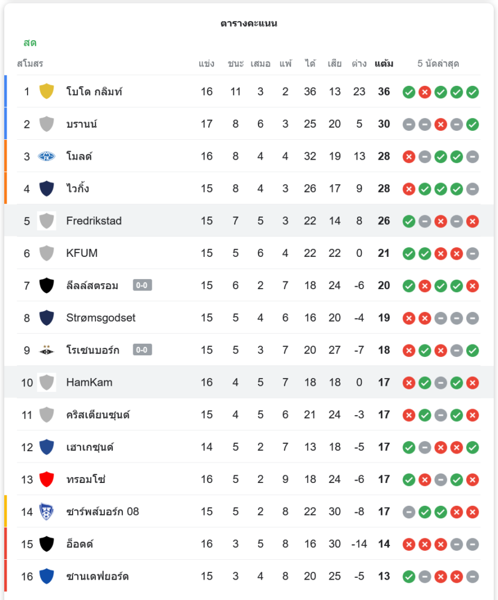The image size is (498, 600).
Task: Click the Viking dark navy shield icon
Action: tap(46, 188)
